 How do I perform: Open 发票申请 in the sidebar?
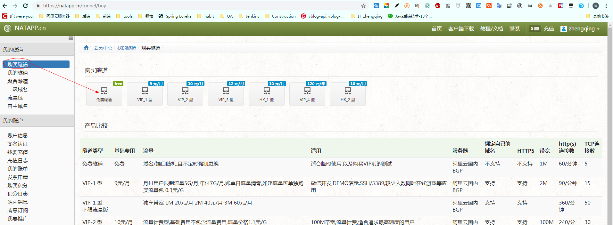(18, 177)
